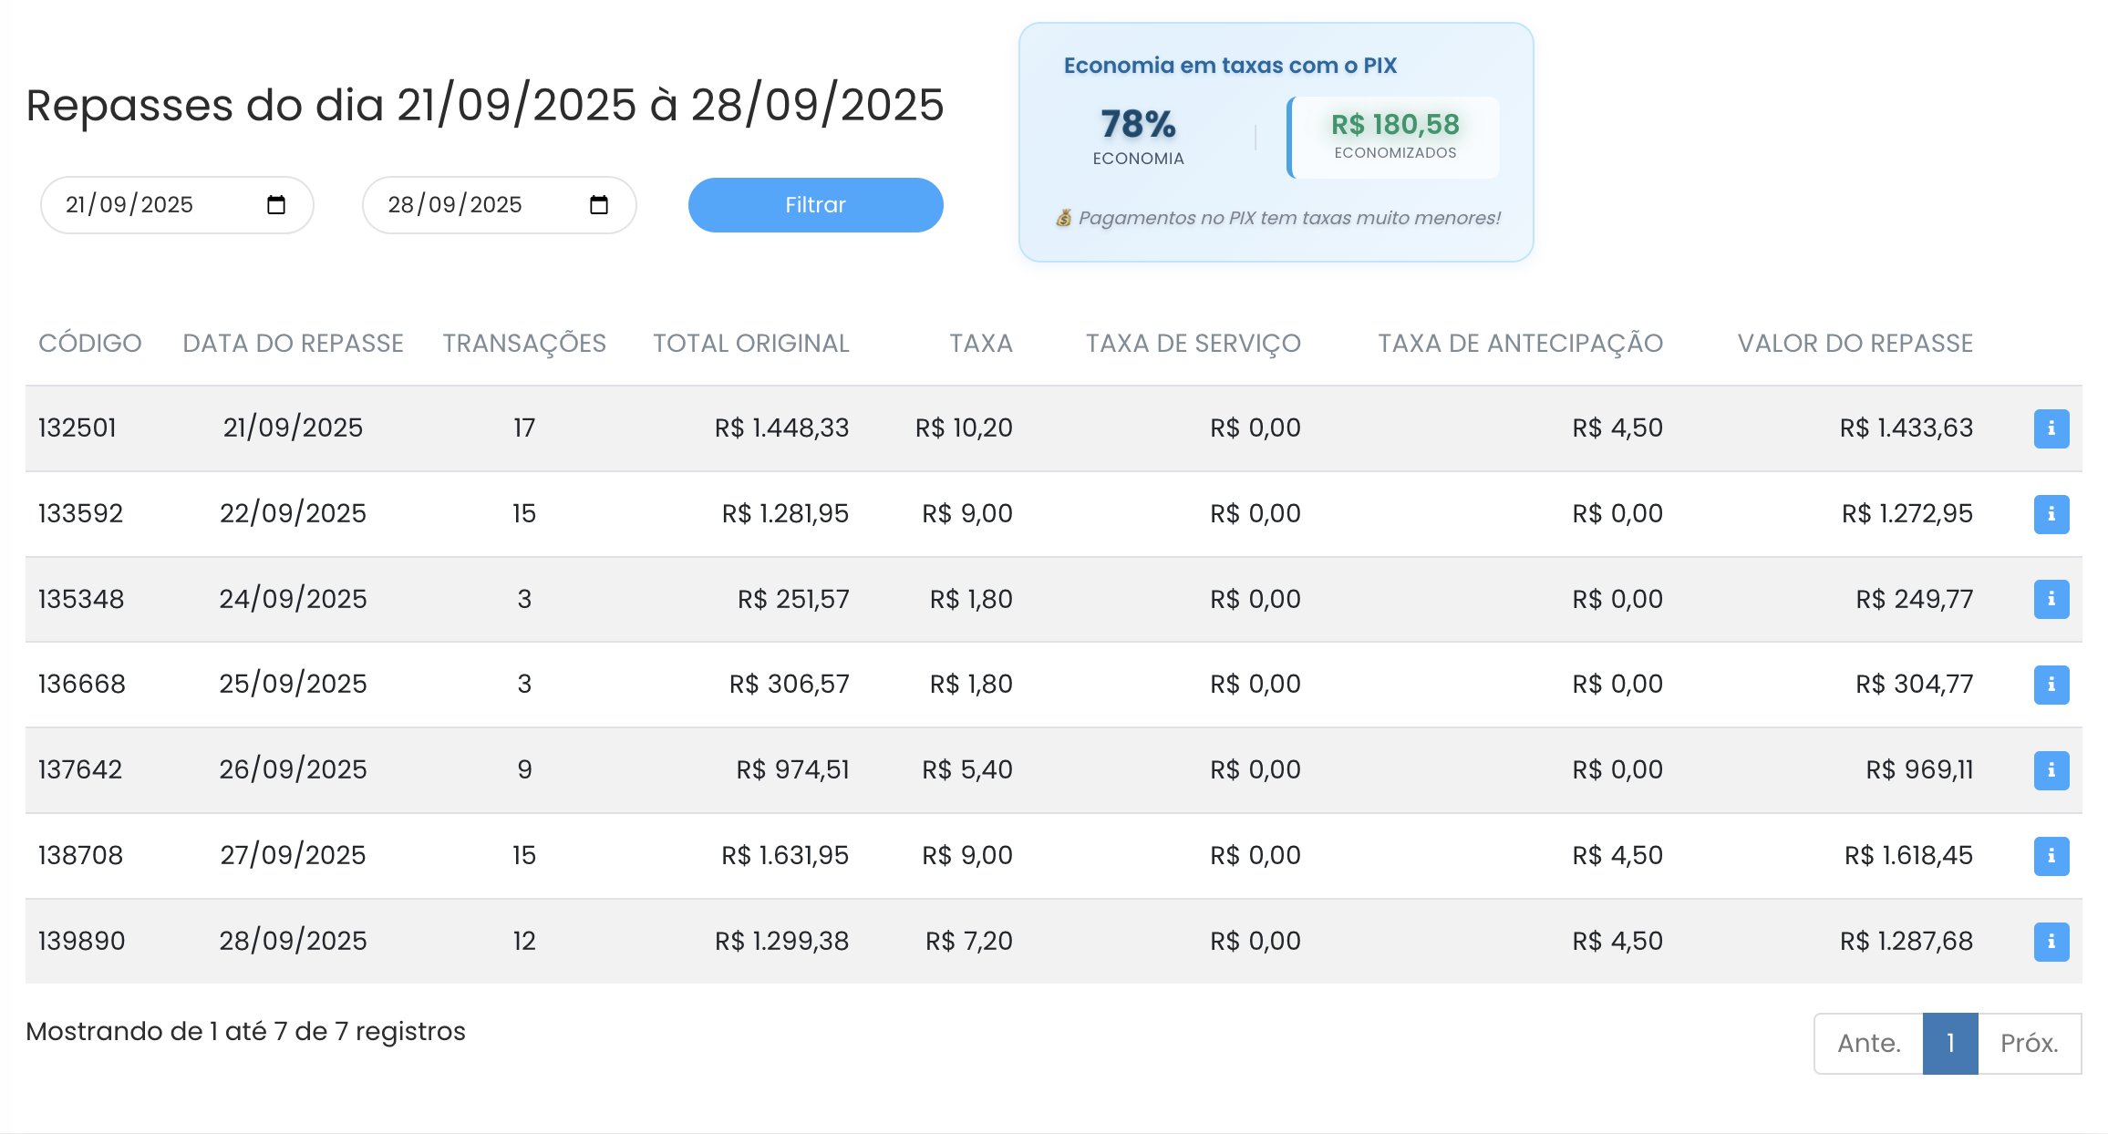Image resolution: width=2108 pixels, height=1134 pixels.
Task: Click repasse value R$ 1.272,95
Action: click(x=1906, y=513)
